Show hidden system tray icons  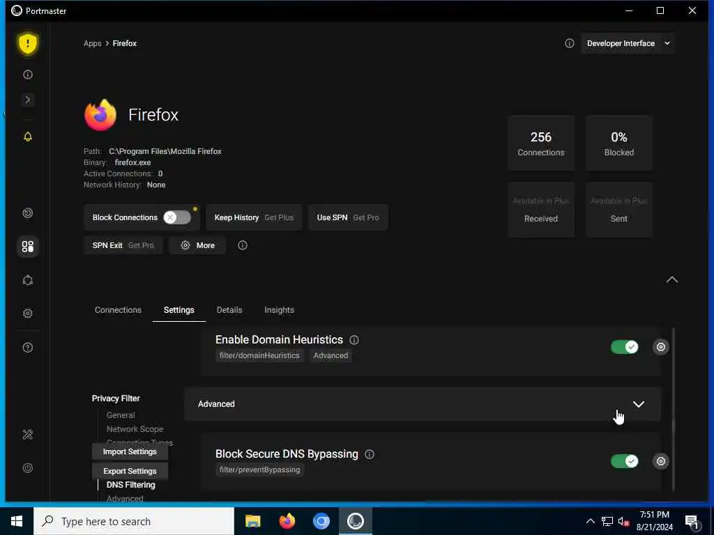click(590, 521)
